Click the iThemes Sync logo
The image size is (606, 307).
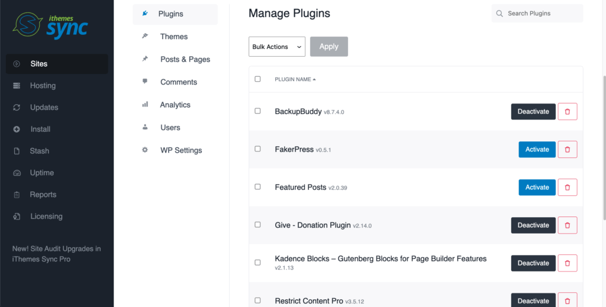[x=50, y=25]
